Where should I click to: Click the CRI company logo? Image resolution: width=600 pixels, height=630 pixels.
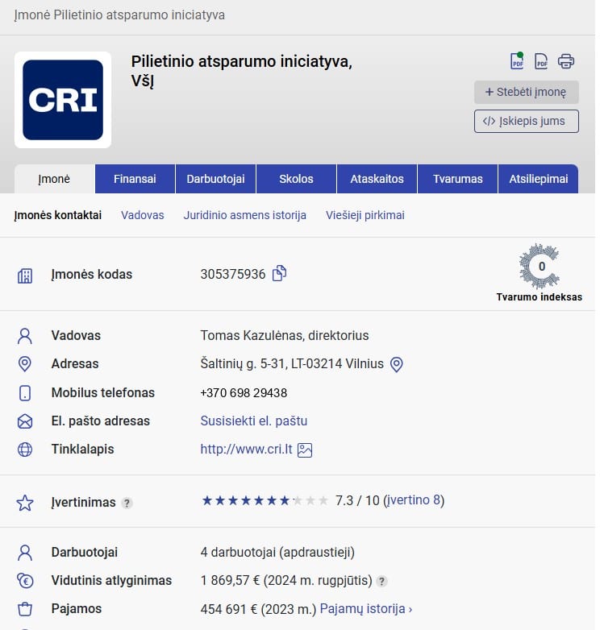coord(63,100)
